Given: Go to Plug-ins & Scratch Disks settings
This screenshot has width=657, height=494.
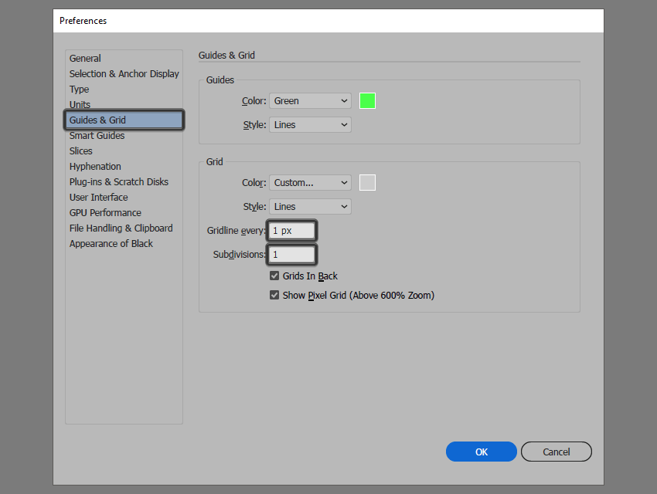Looking at the screenshot, I should (x=118, y=181).
